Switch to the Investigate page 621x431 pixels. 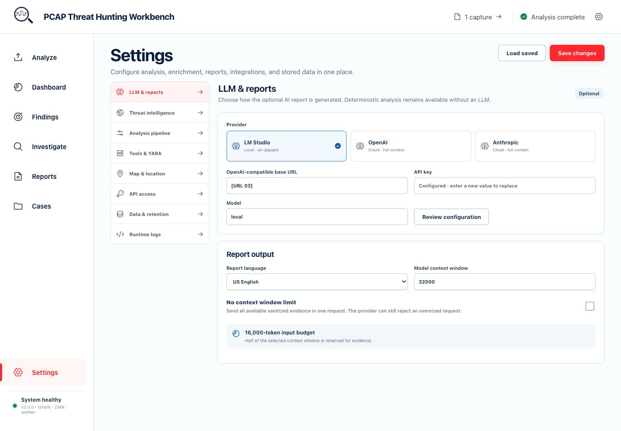[x=44, y=147]
